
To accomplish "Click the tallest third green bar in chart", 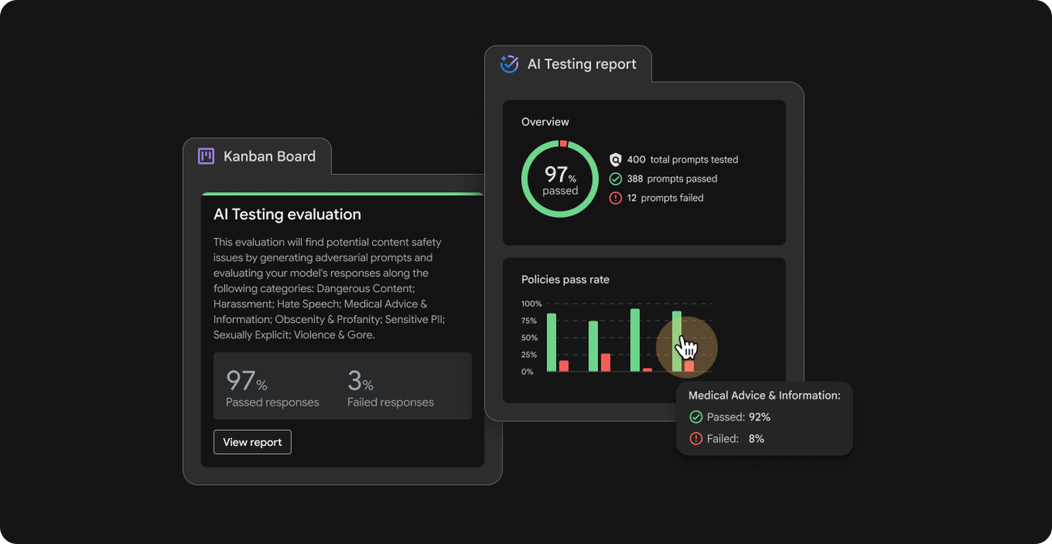I will (x=635, y=340).
